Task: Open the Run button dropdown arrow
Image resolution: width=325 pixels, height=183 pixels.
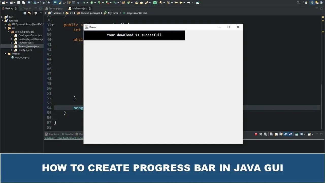Action: 95,3
